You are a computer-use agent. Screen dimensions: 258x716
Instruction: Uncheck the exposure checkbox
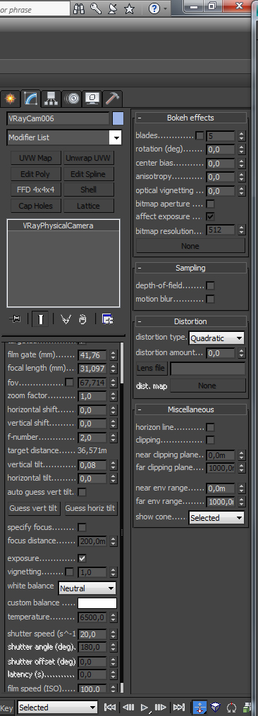82,558
